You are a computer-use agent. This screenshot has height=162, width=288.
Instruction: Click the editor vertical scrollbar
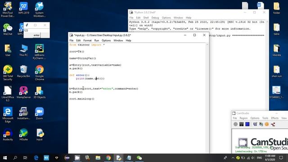point(207,98)
